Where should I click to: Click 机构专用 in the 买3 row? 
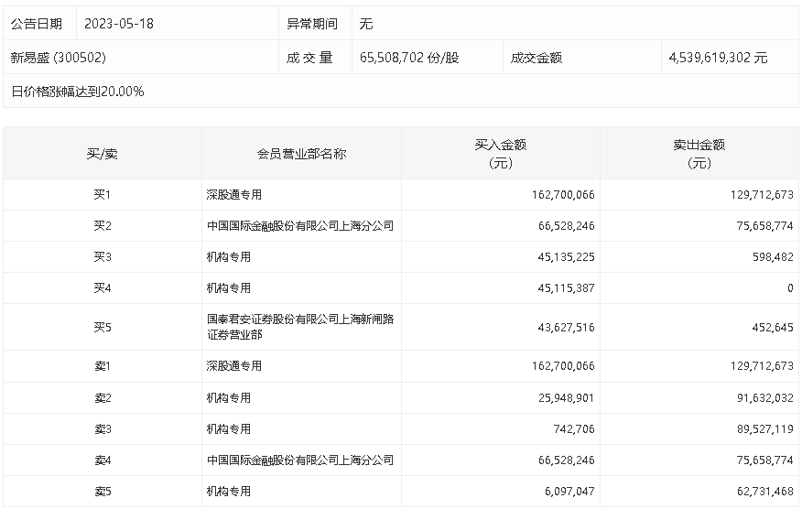tap(229, 257)
